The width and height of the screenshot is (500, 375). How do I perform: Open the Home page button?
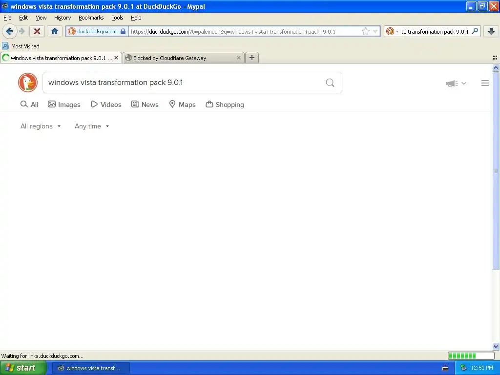click(55, 31)
